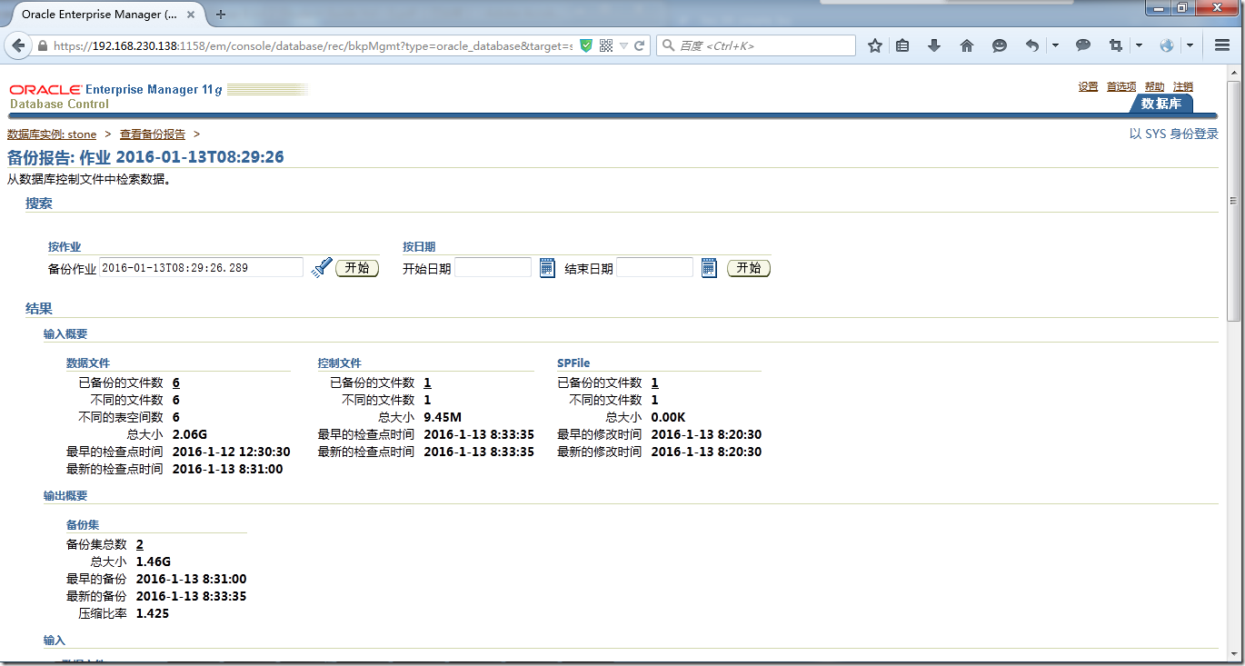Click the 1.46G backup set size
Image resolution: width=1245 pixels, height=666 pixels.
point(153,562)
